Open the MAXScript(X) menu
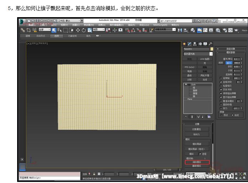248x183 pixels. click(160, 25)
